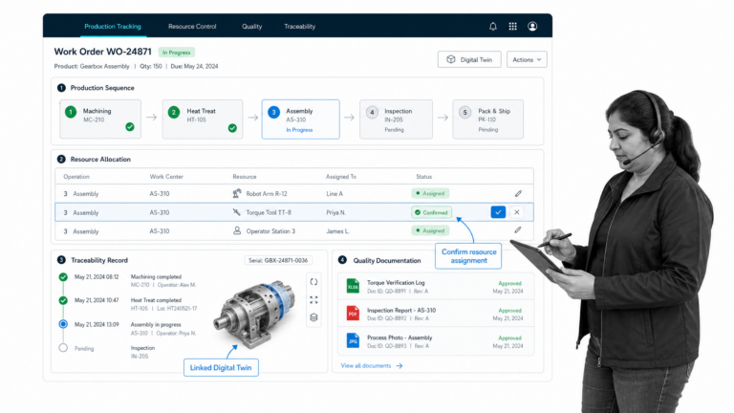Sort by the Assigned To column header

click(341, 177)
